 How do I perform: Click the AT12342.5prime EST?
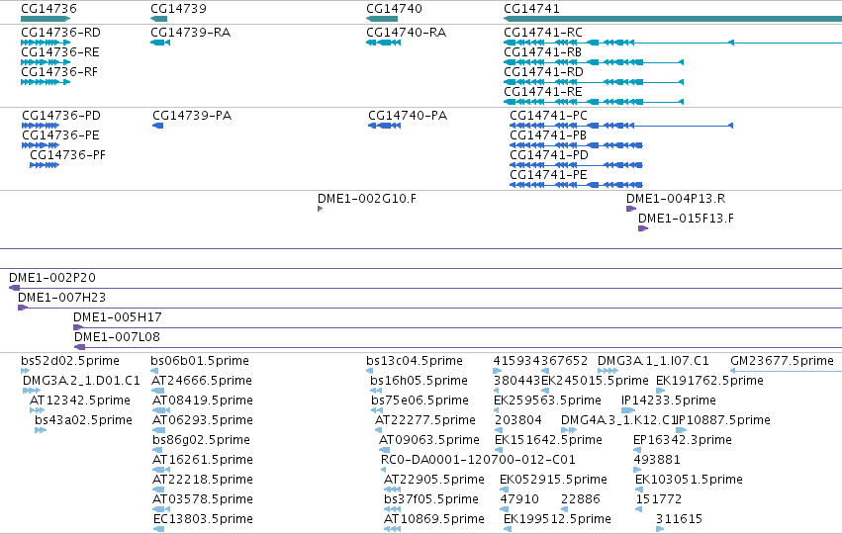coord(80,400)
